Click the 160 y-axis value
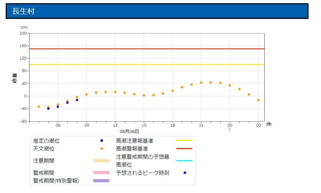The width and height of the screenshot is (321, 193). [x=23, y=46]
